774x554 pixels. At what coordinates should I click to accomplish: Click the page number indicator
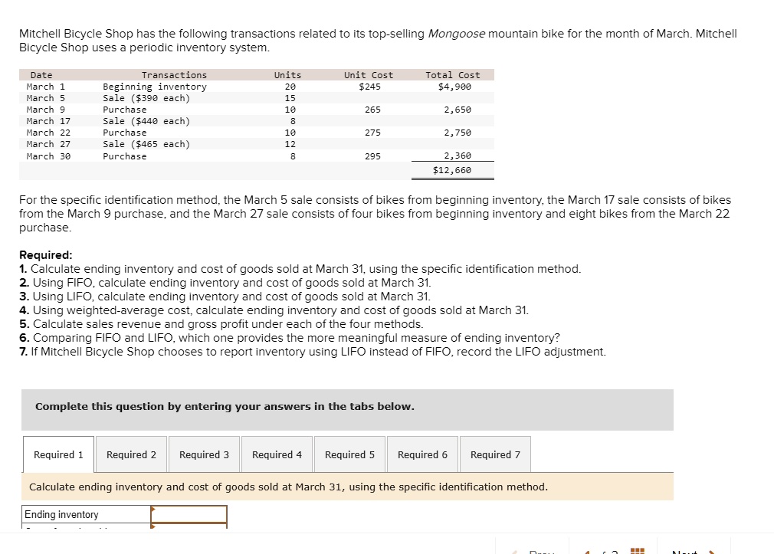[611, 551]
